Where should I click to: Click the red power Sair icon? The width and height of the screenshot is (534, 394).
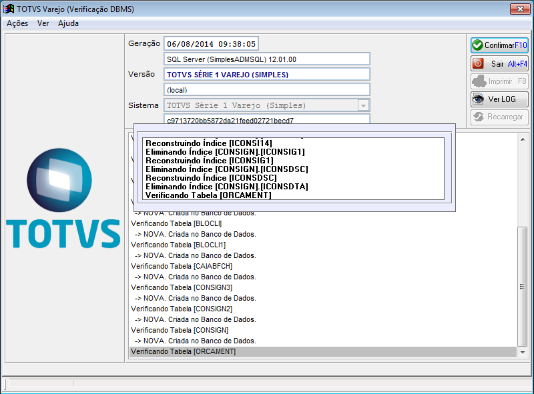478,63
